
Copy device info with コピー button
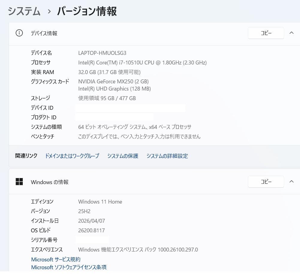[266, 33]
